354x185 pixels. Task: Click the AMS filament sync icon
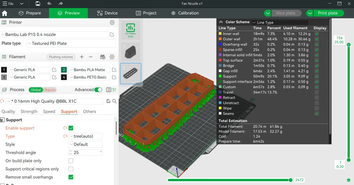[103, 57]
